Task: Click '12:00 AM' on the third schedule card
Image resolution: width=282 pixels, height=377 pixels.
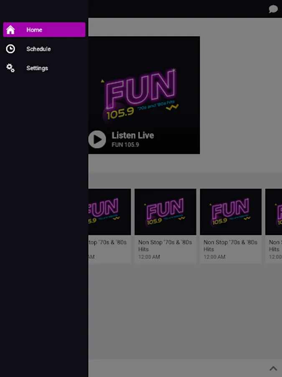Action: [214, 257]
